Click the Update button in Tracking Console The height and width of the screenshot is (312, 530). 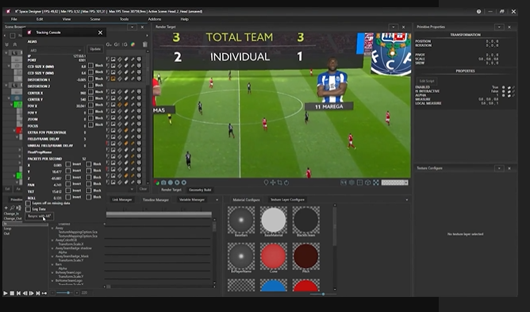tap(95, 49)
